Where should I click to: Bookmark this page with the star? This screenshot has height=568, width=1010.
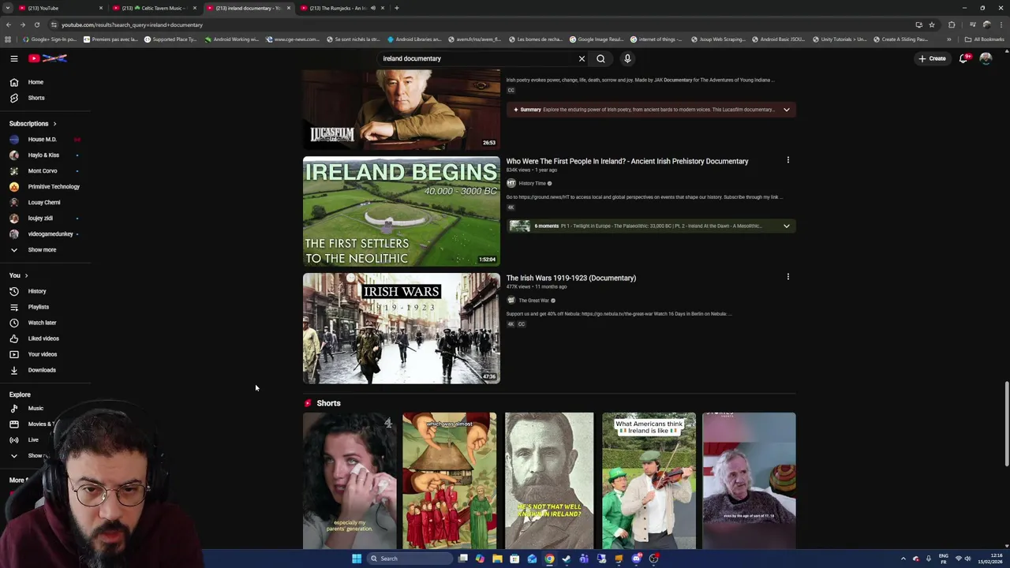(x=932, y=24)
